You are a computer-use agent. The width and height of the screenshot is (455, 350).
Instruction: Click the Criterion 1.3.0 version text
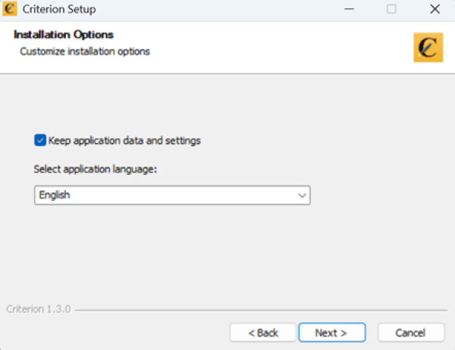coord(38,309)
